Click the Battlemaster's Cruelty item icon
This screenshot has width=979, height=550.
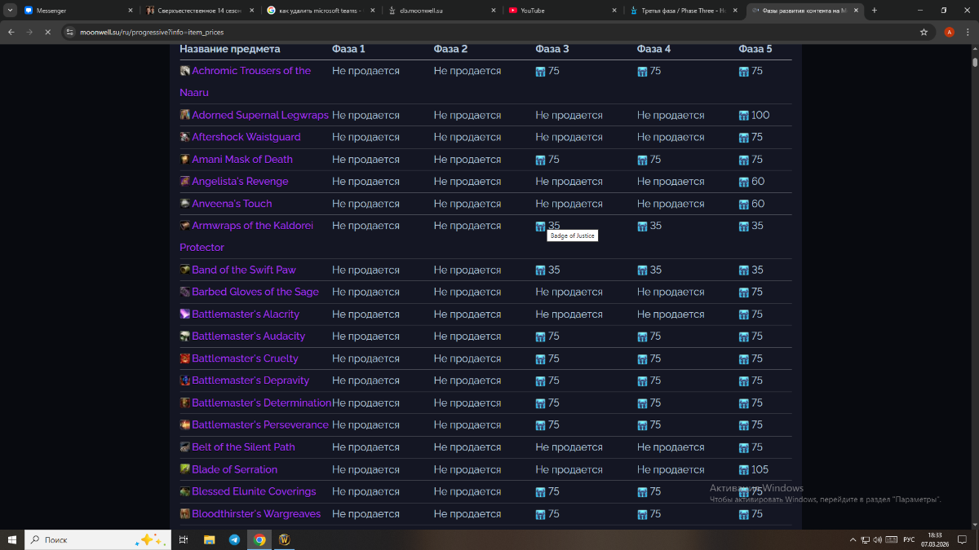185,359
